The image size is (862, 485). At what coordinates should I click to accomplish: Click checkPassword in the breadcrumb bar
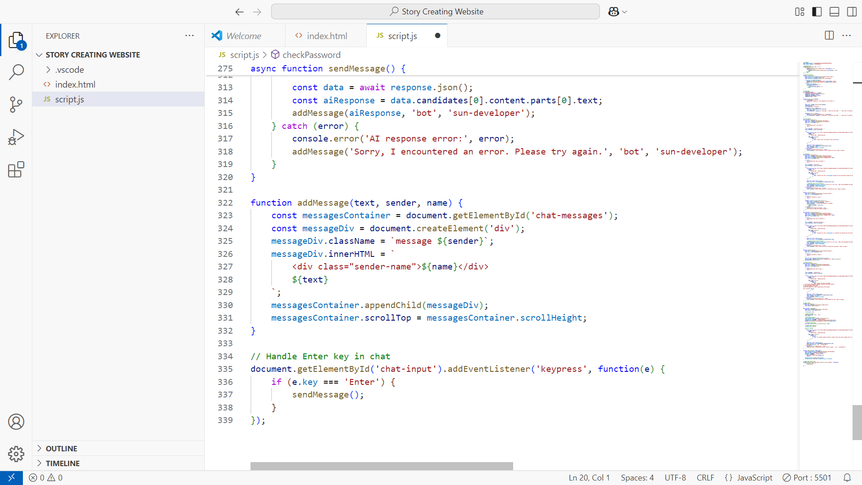pyautogui.click(x=311, y=55)
